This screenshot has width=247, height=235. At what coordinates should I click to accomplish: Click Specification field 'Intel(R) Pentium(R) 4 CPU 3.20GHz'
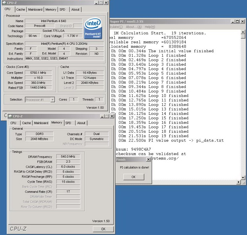click(x=64, y=44)
